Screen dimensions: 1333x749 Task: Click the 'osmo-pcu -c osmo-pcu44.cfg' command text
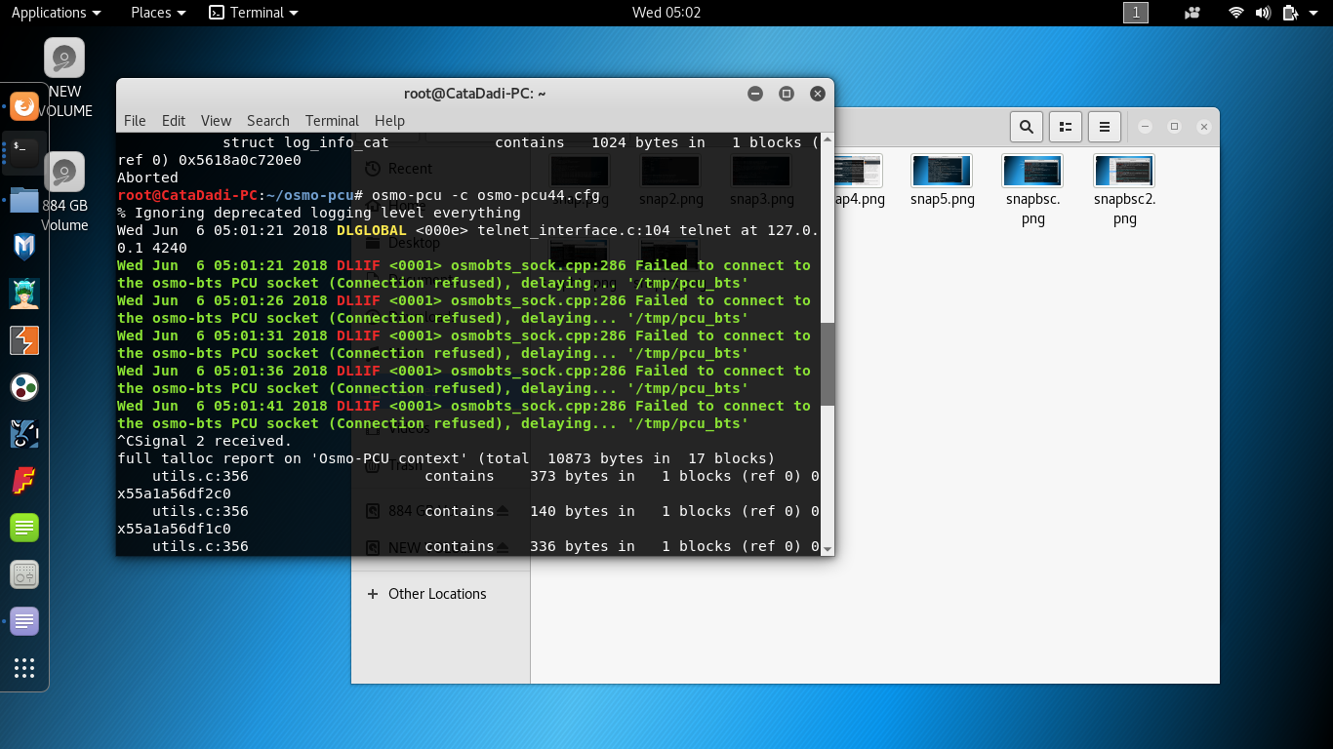point(485,195)
